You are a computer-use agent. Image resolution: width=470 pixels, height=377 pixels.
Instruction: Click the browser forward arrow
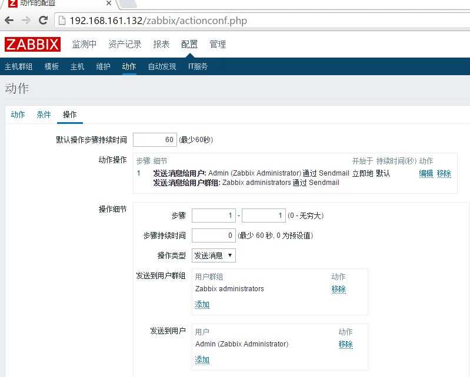point(26,21)
